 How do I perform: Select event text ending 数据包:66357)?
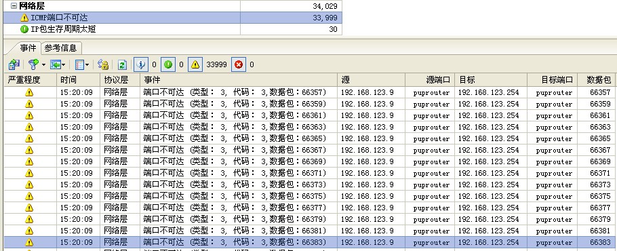click(x=235, y=92)
